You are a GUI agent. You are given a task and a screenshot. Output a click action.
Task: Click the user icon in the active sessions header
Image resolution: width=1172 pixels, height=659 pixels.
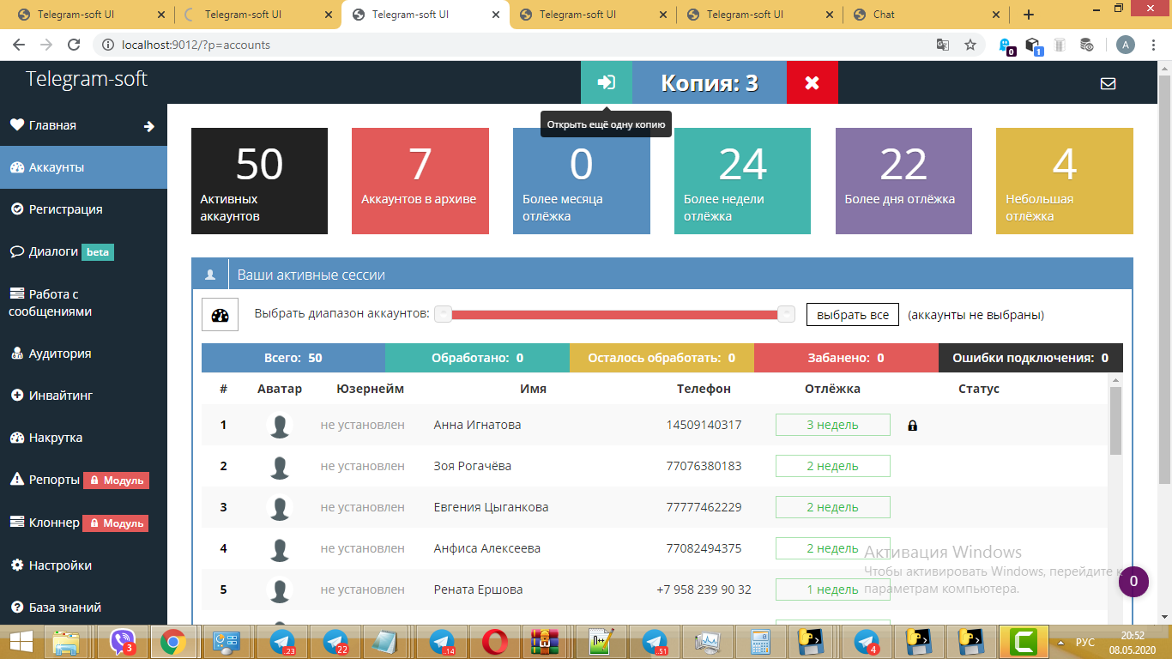pyautogui.click(x=210, y=275)
